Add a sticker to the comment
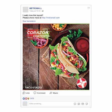112x112 pixels. [87, 104]
